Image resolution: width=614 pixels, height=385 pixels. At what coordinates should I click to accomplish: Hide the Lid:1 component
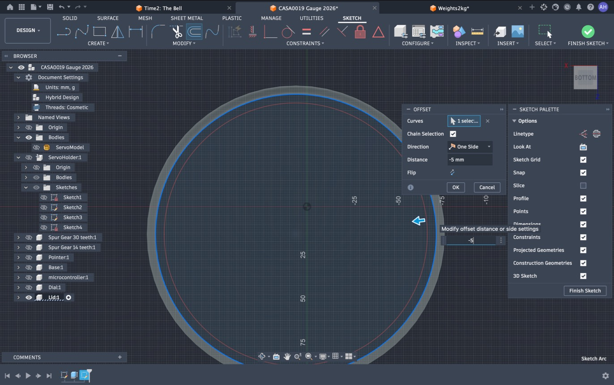[29, 297]
